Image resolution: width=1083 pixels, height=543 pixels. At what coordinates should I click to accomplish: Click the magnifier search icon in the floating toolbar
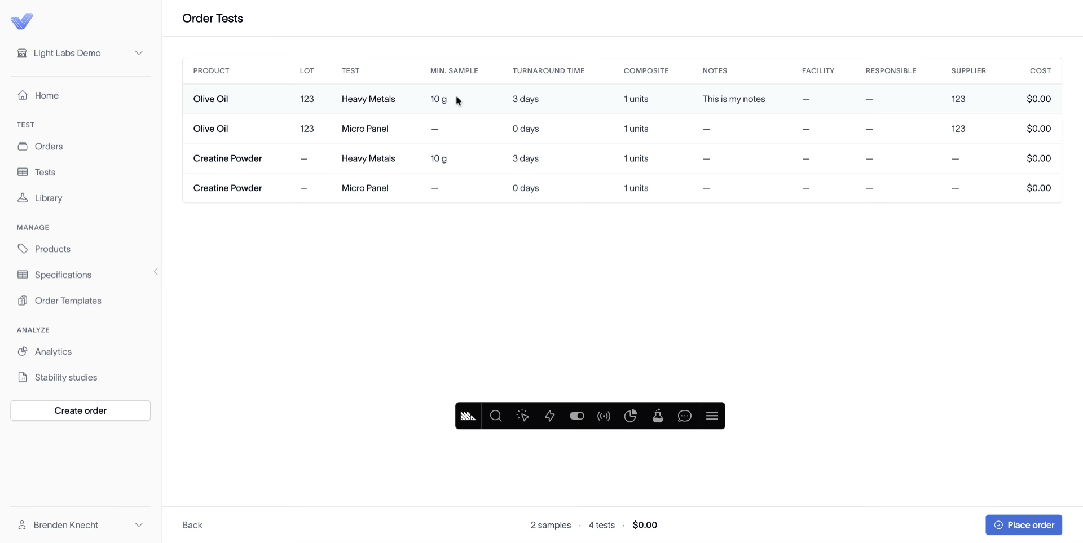[496, 416]
